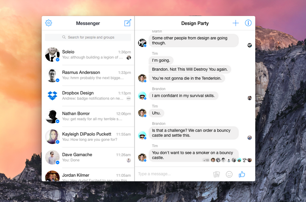Click Kayleigh DiPaolo Puckett's avatar
The width and height of the screenshot is (306, 202).
pyautogui.click(x=52, y=137)
